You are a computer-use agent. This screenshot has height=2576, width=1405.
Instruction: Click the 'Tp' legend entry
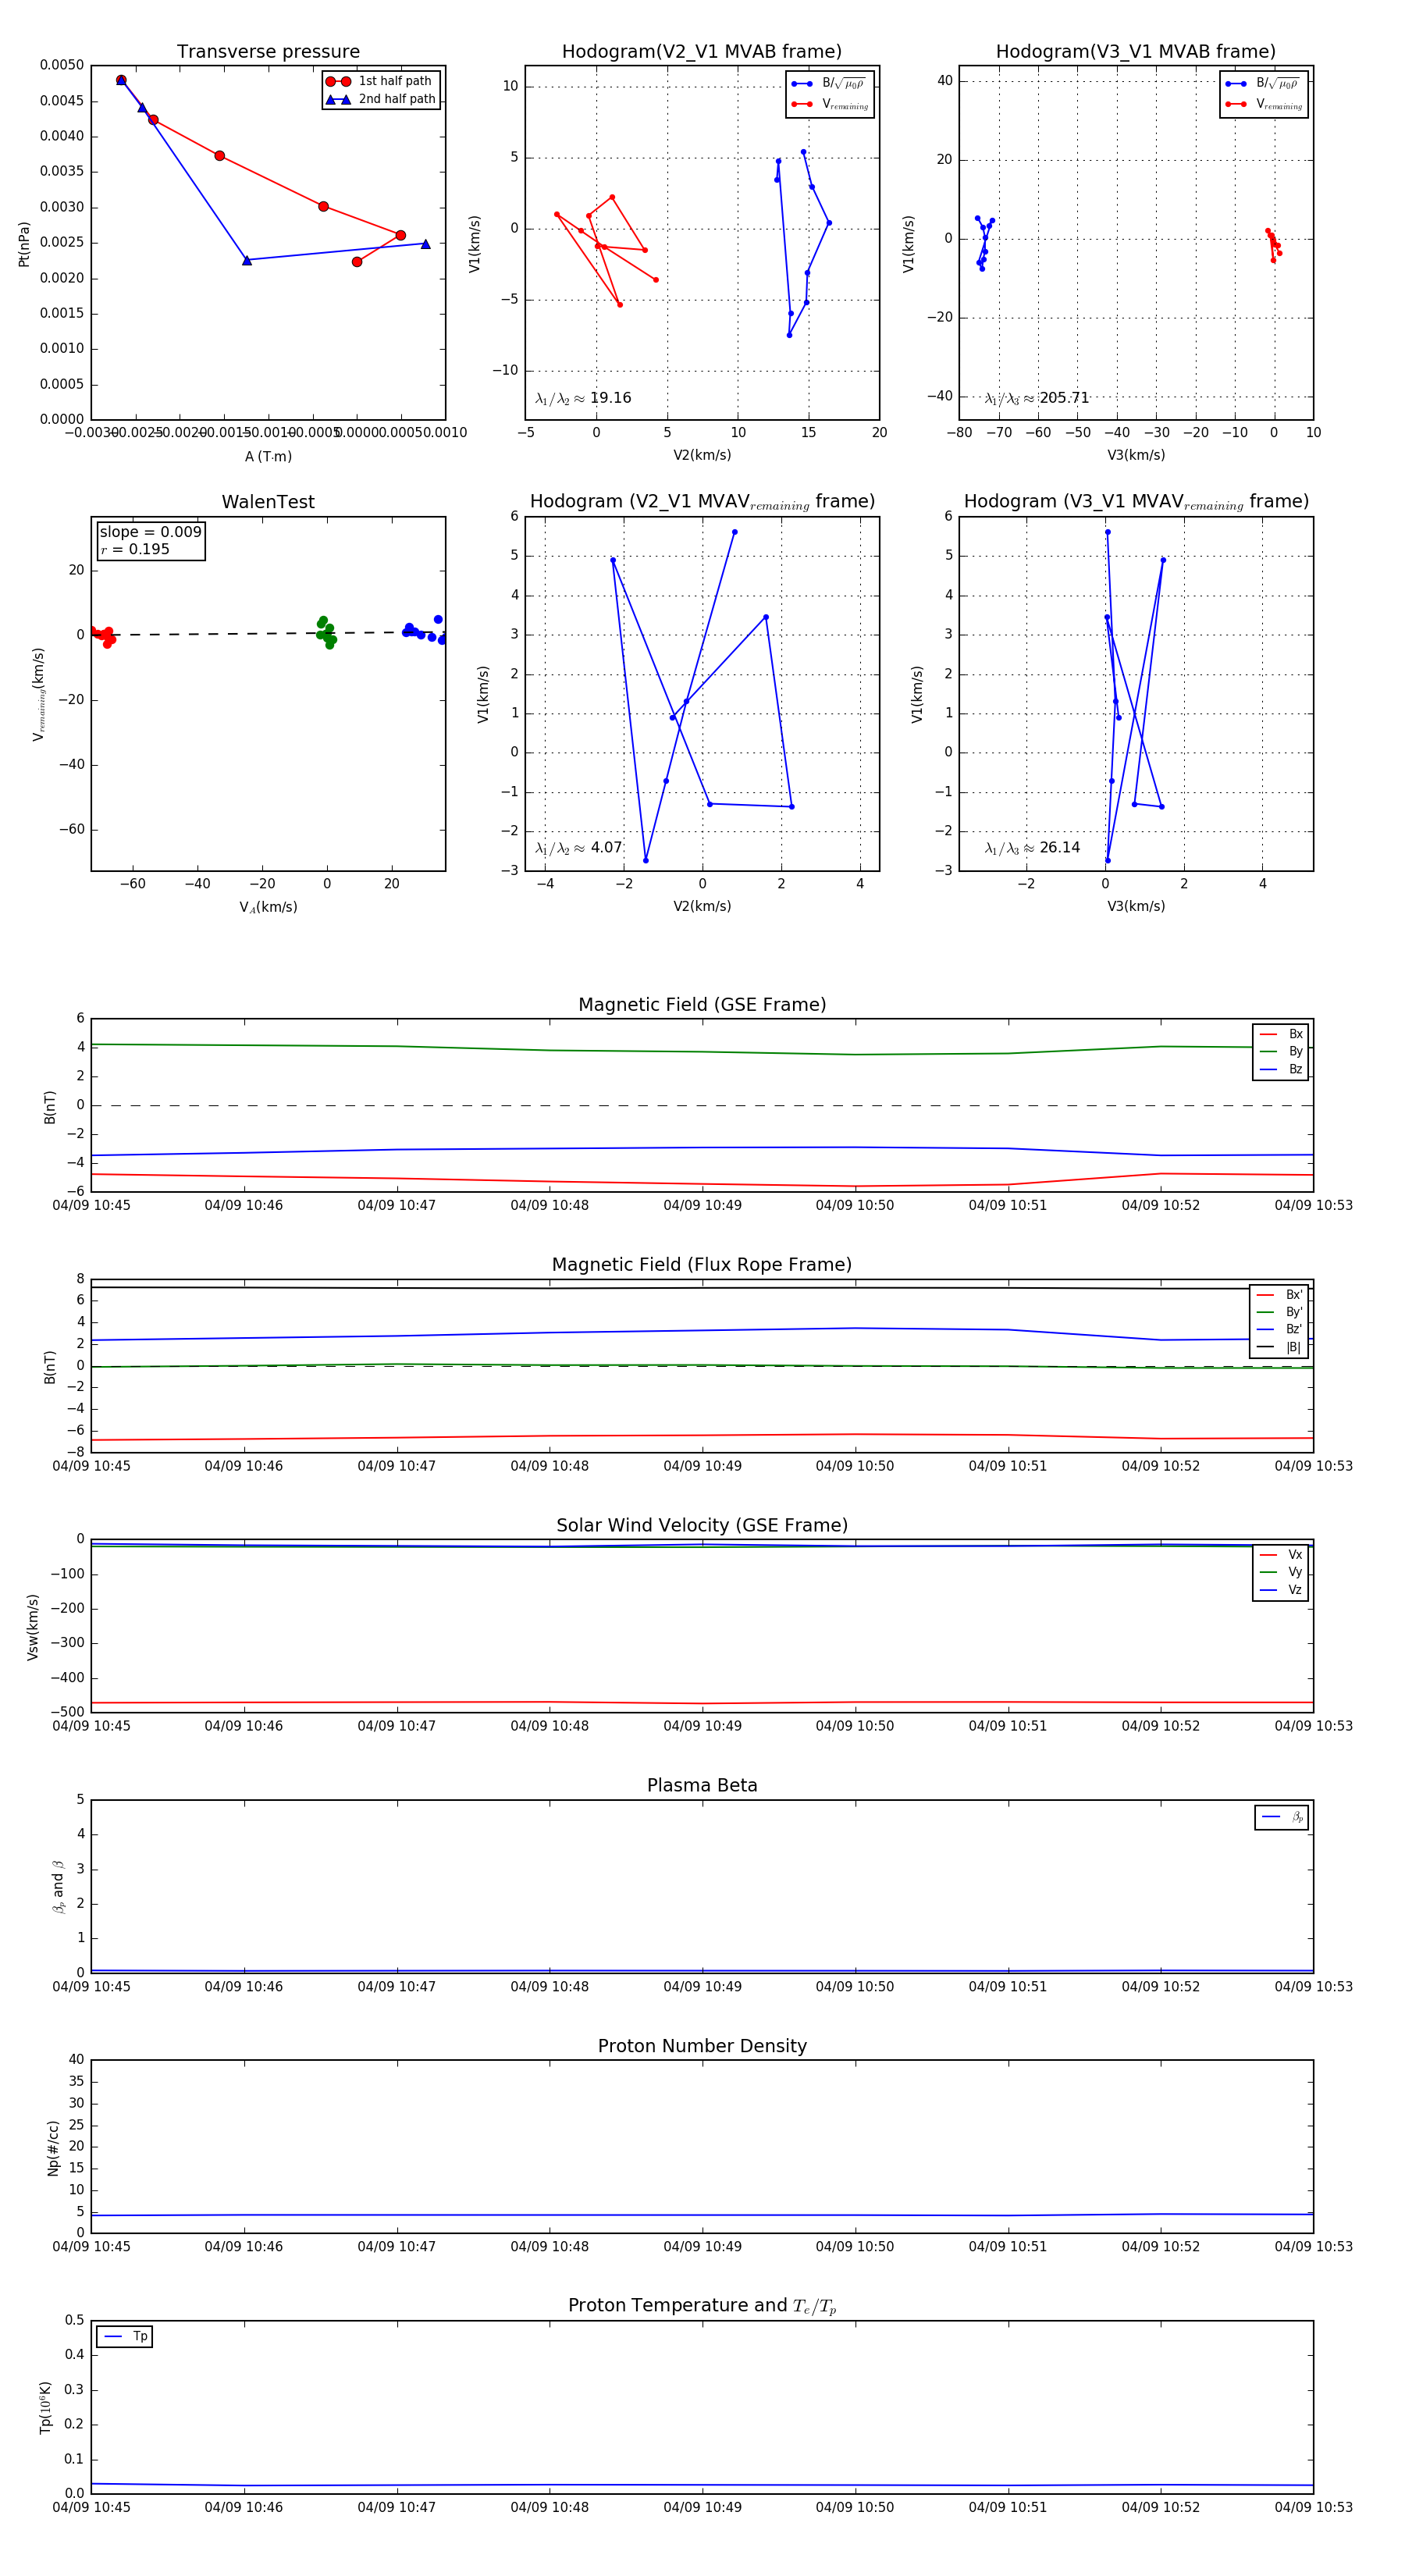click(x=125, y=2336)
